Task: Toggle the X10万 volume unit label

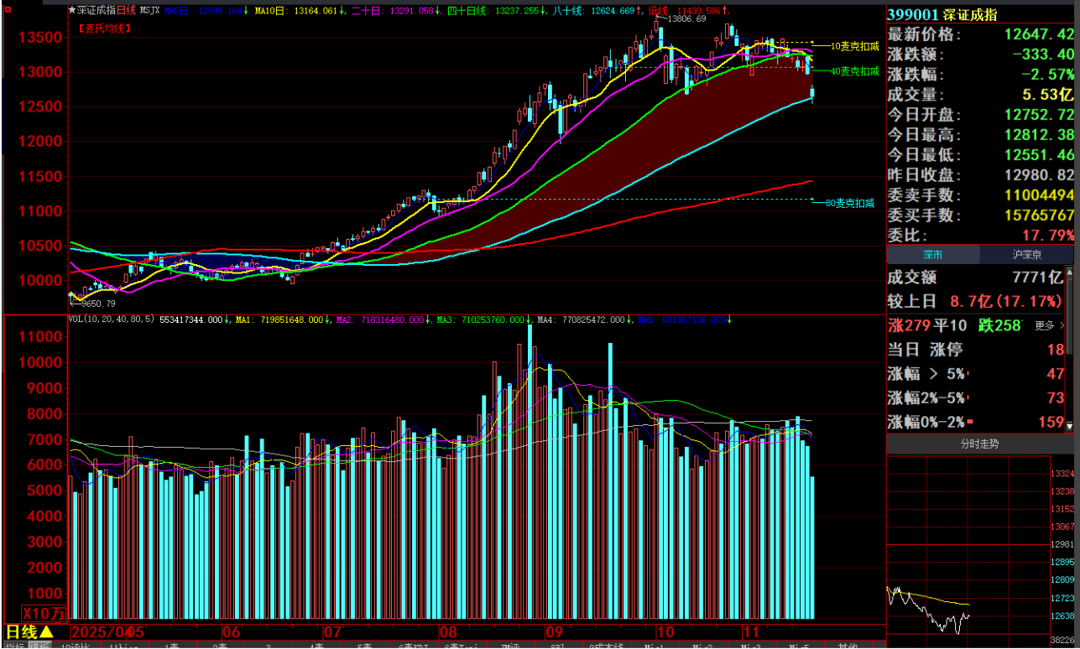Action: [42, 613]
